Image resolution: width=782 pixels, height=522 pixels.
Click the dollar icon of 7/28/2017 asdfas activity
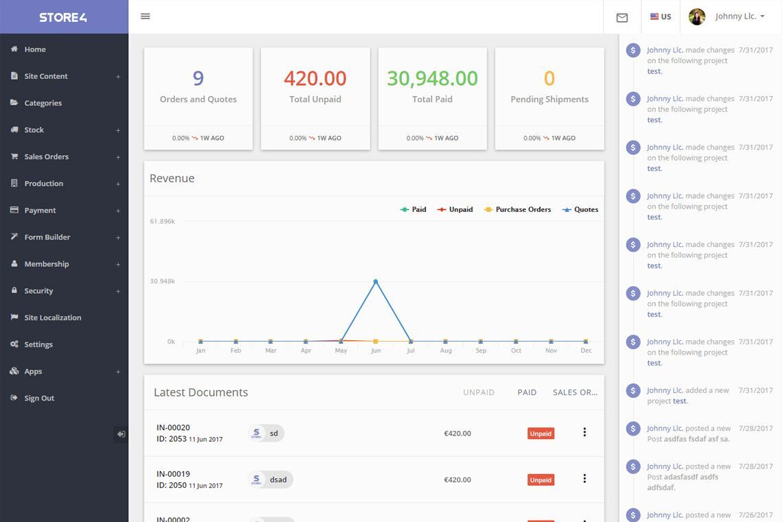(x=633, y=429)
